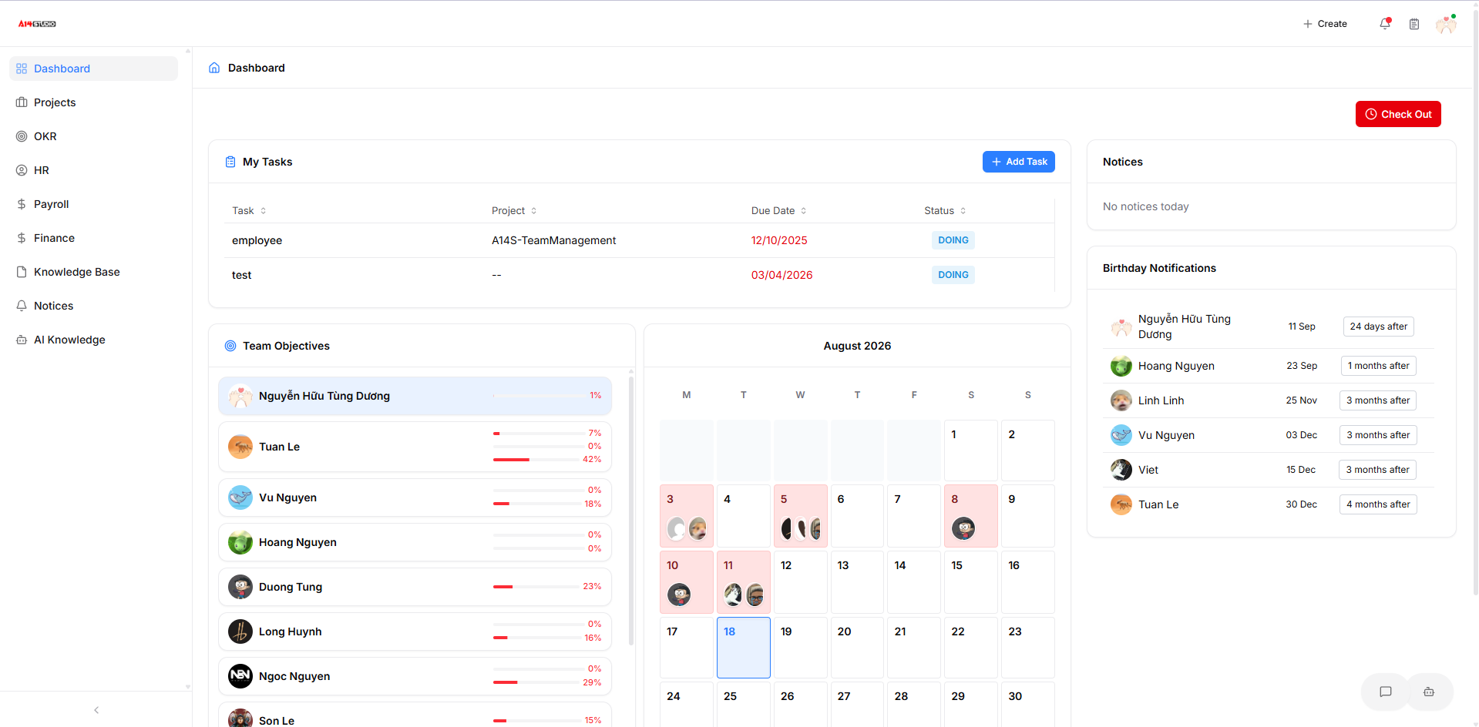This screenshot has width=1479, height=727.
Task: Click the My Tasks clipboard icon
Action: [230, 162]
